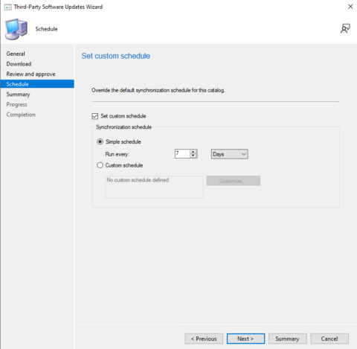Viewport: 357px width, 349px height.
Task: Increase Run every value with up arrow
Action: click(193, 152)
